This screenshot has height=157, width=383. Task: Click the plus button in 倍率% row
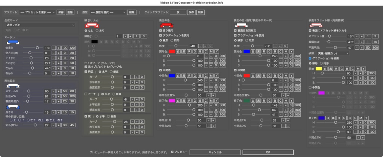(59, 48)
